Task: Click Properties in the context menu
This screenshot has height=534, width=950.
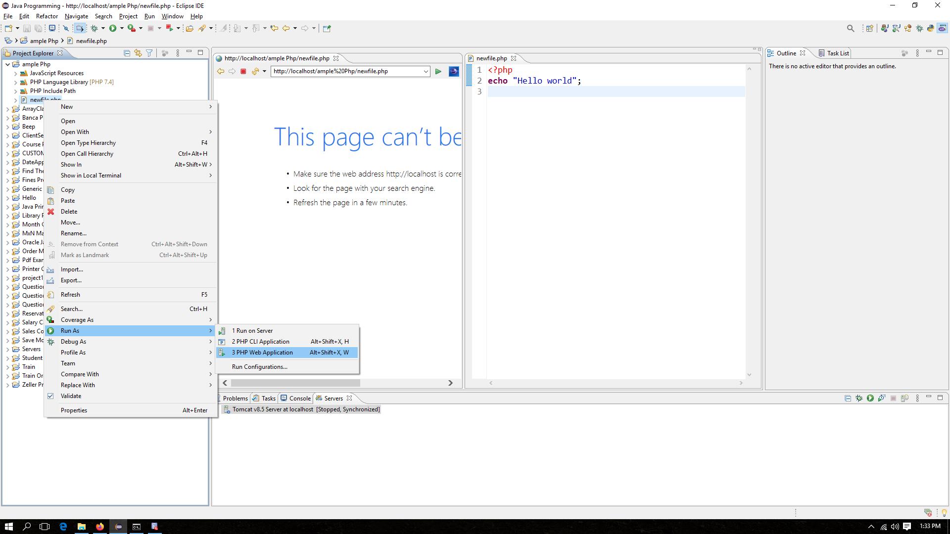Action: click(x=74, y=410)
